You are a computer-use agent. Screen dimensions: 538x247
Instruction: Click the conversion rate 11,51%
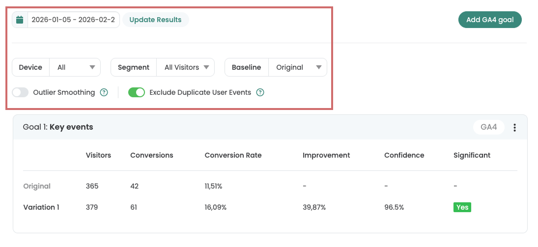(x=213, y=186)
